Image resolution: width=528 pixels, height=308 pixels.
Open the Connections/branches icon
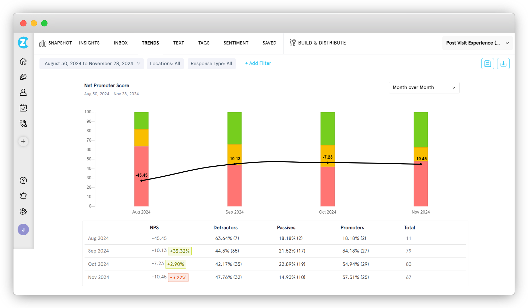(x=23, y=124)
